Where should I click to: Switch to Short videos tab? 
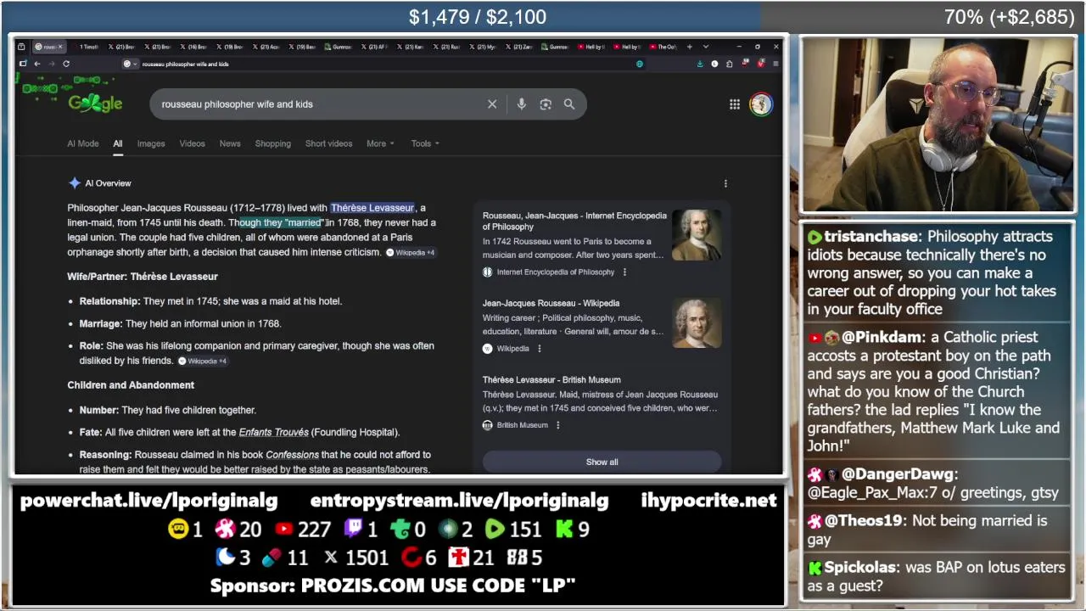click(328, 143)
